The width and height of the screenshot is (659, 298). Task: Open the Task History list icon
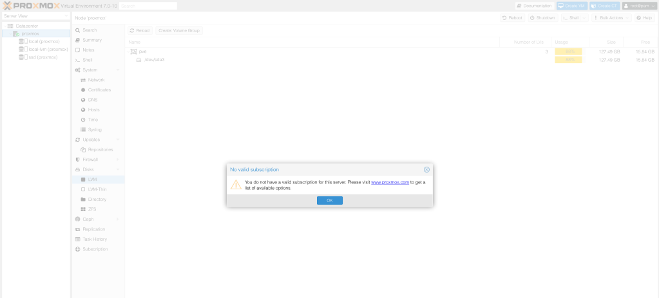pyautogui.click(x=78, y=239)
